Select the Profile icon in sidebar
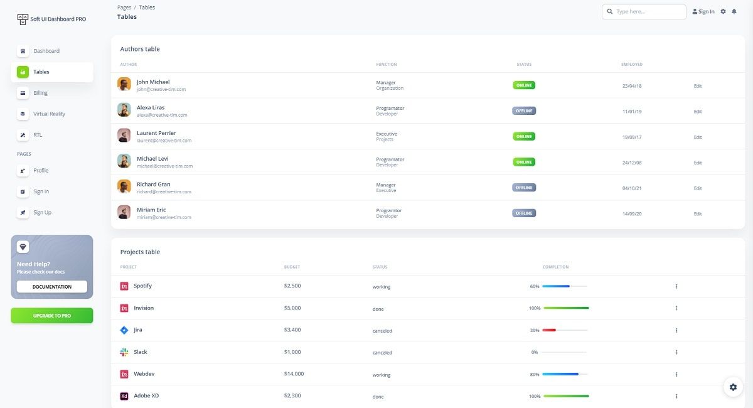 23,170
